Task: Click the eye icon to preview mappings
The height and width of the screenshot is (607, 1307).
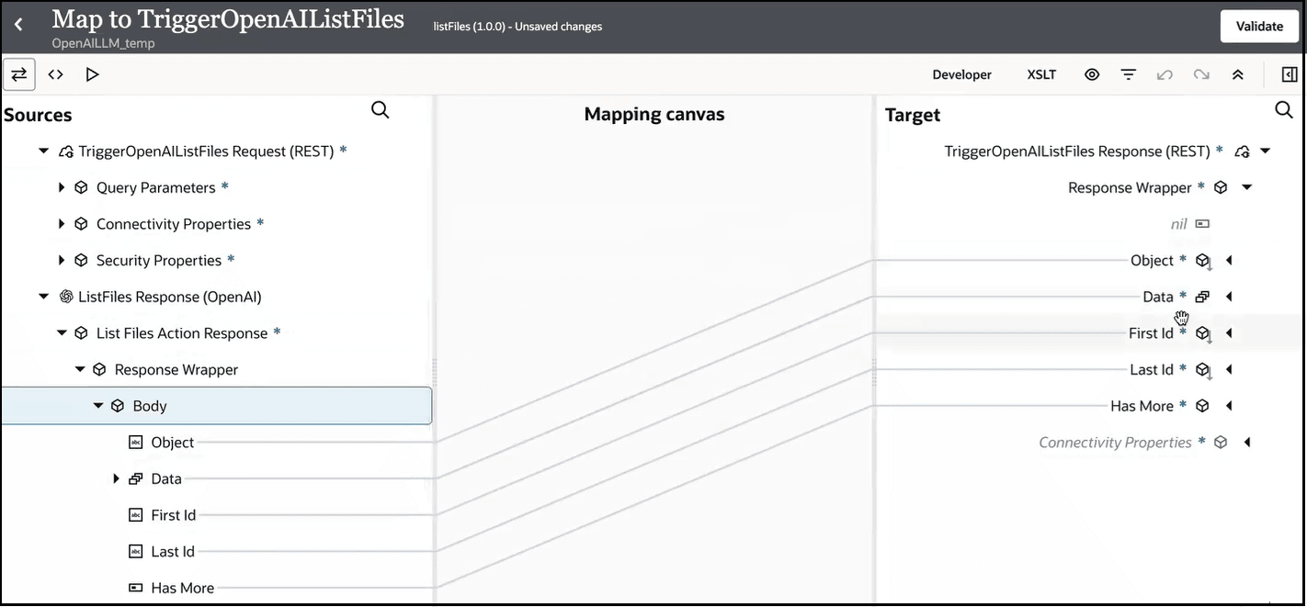Action: (x=1092, y=74)
